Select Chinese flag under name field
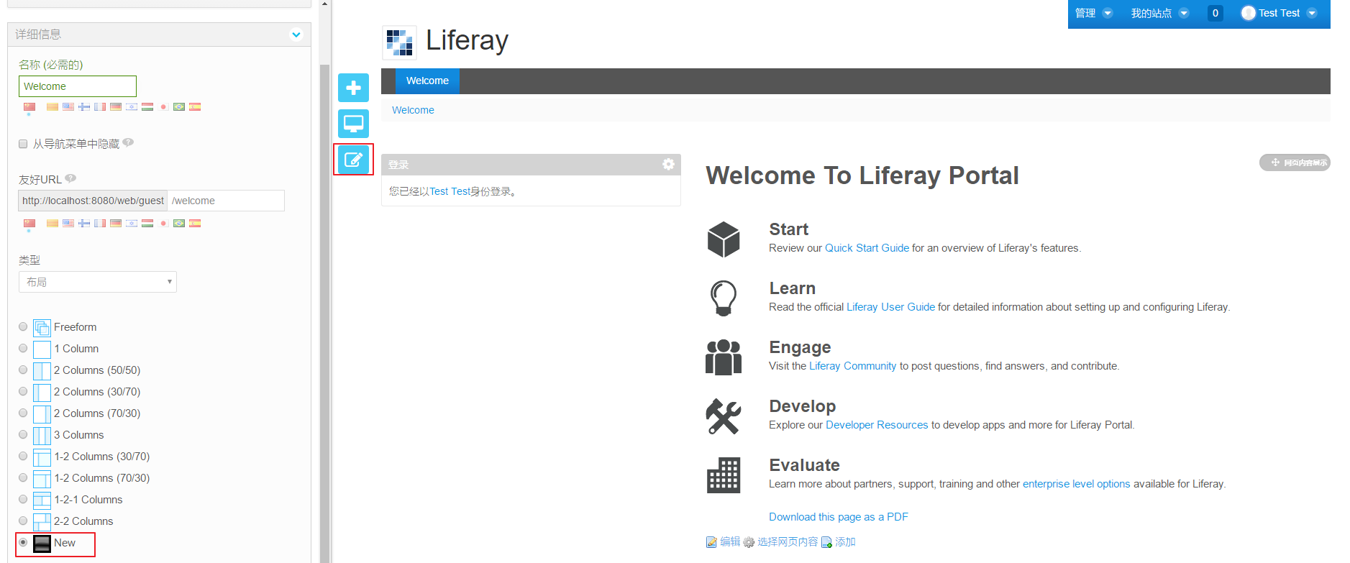The width and height of the screenshot is (1350, 563). [x=29, y=107]
